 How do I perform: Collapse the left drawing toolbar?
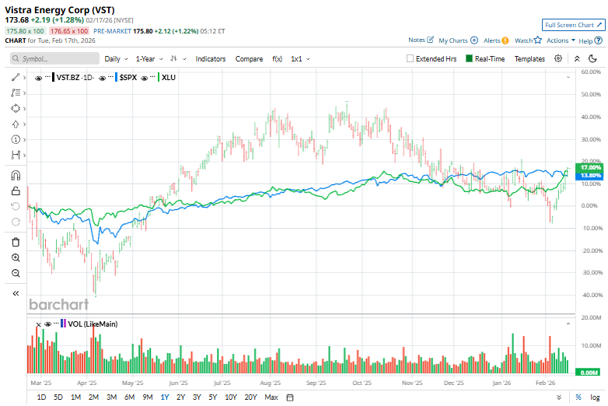click(16, 293)
